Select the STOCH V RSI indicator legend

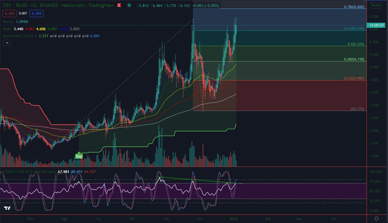tap(29, 172)
